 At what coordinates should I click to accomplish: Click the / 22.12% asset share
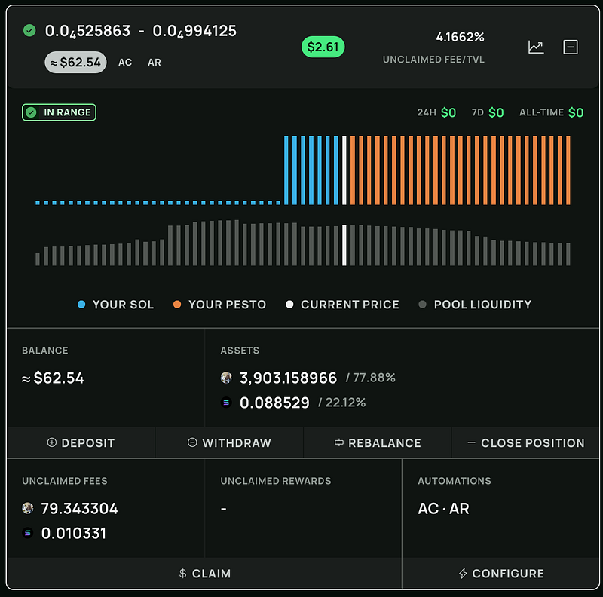pyautogui.click(x=341, y=403)
